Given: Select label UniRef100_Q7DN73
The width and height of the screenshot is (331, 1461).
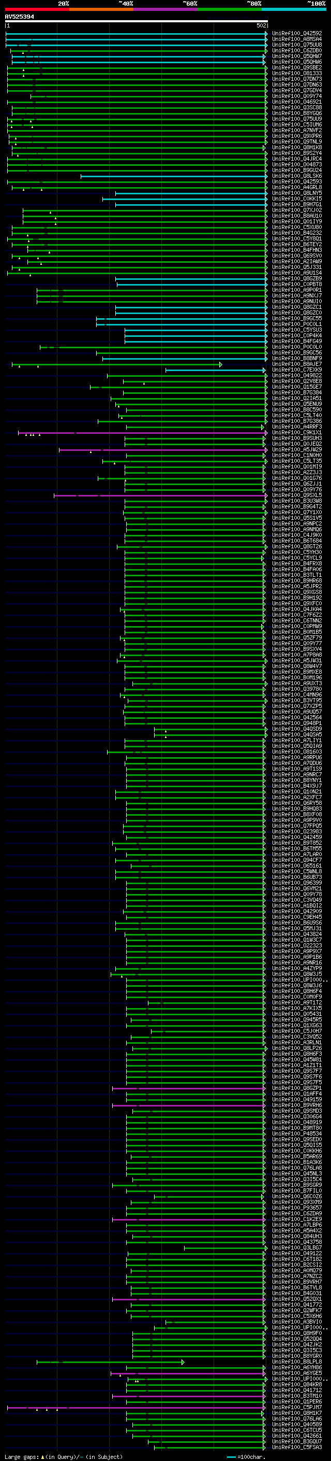Looking at the screenshot, I should click(296, 79).
